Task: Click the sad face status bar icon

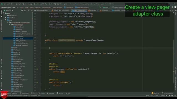Action: (x=172, y=95)
